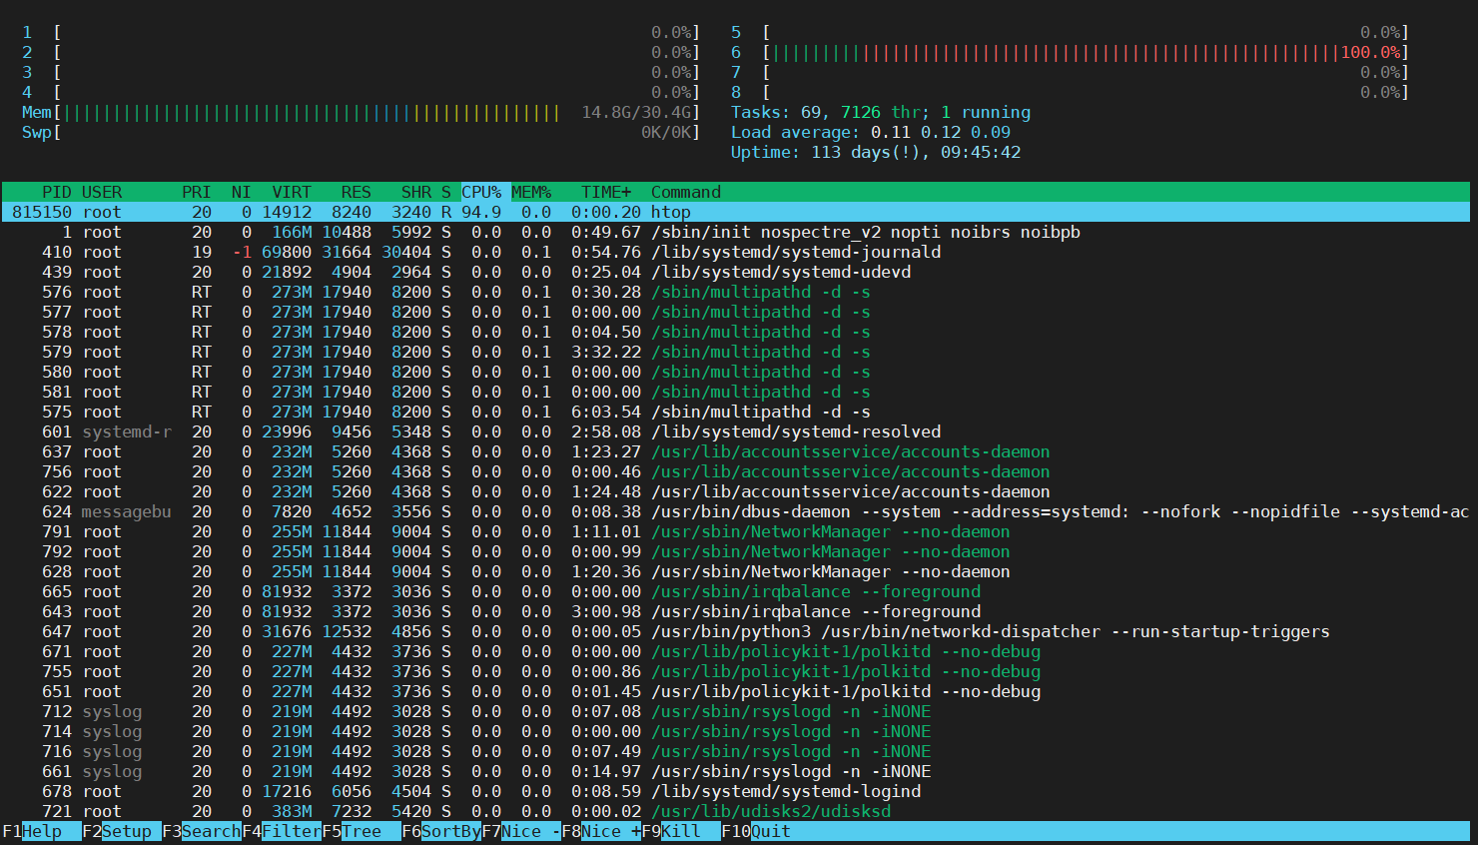Click the Tasks summary line

881,112
